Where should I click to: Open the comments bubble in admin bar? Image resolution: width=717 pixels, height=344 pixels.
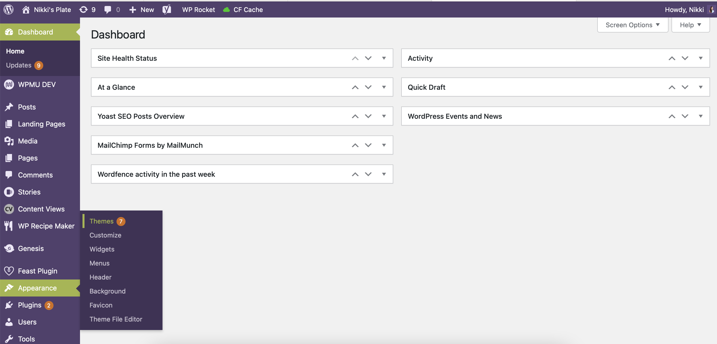click(108, 10)
